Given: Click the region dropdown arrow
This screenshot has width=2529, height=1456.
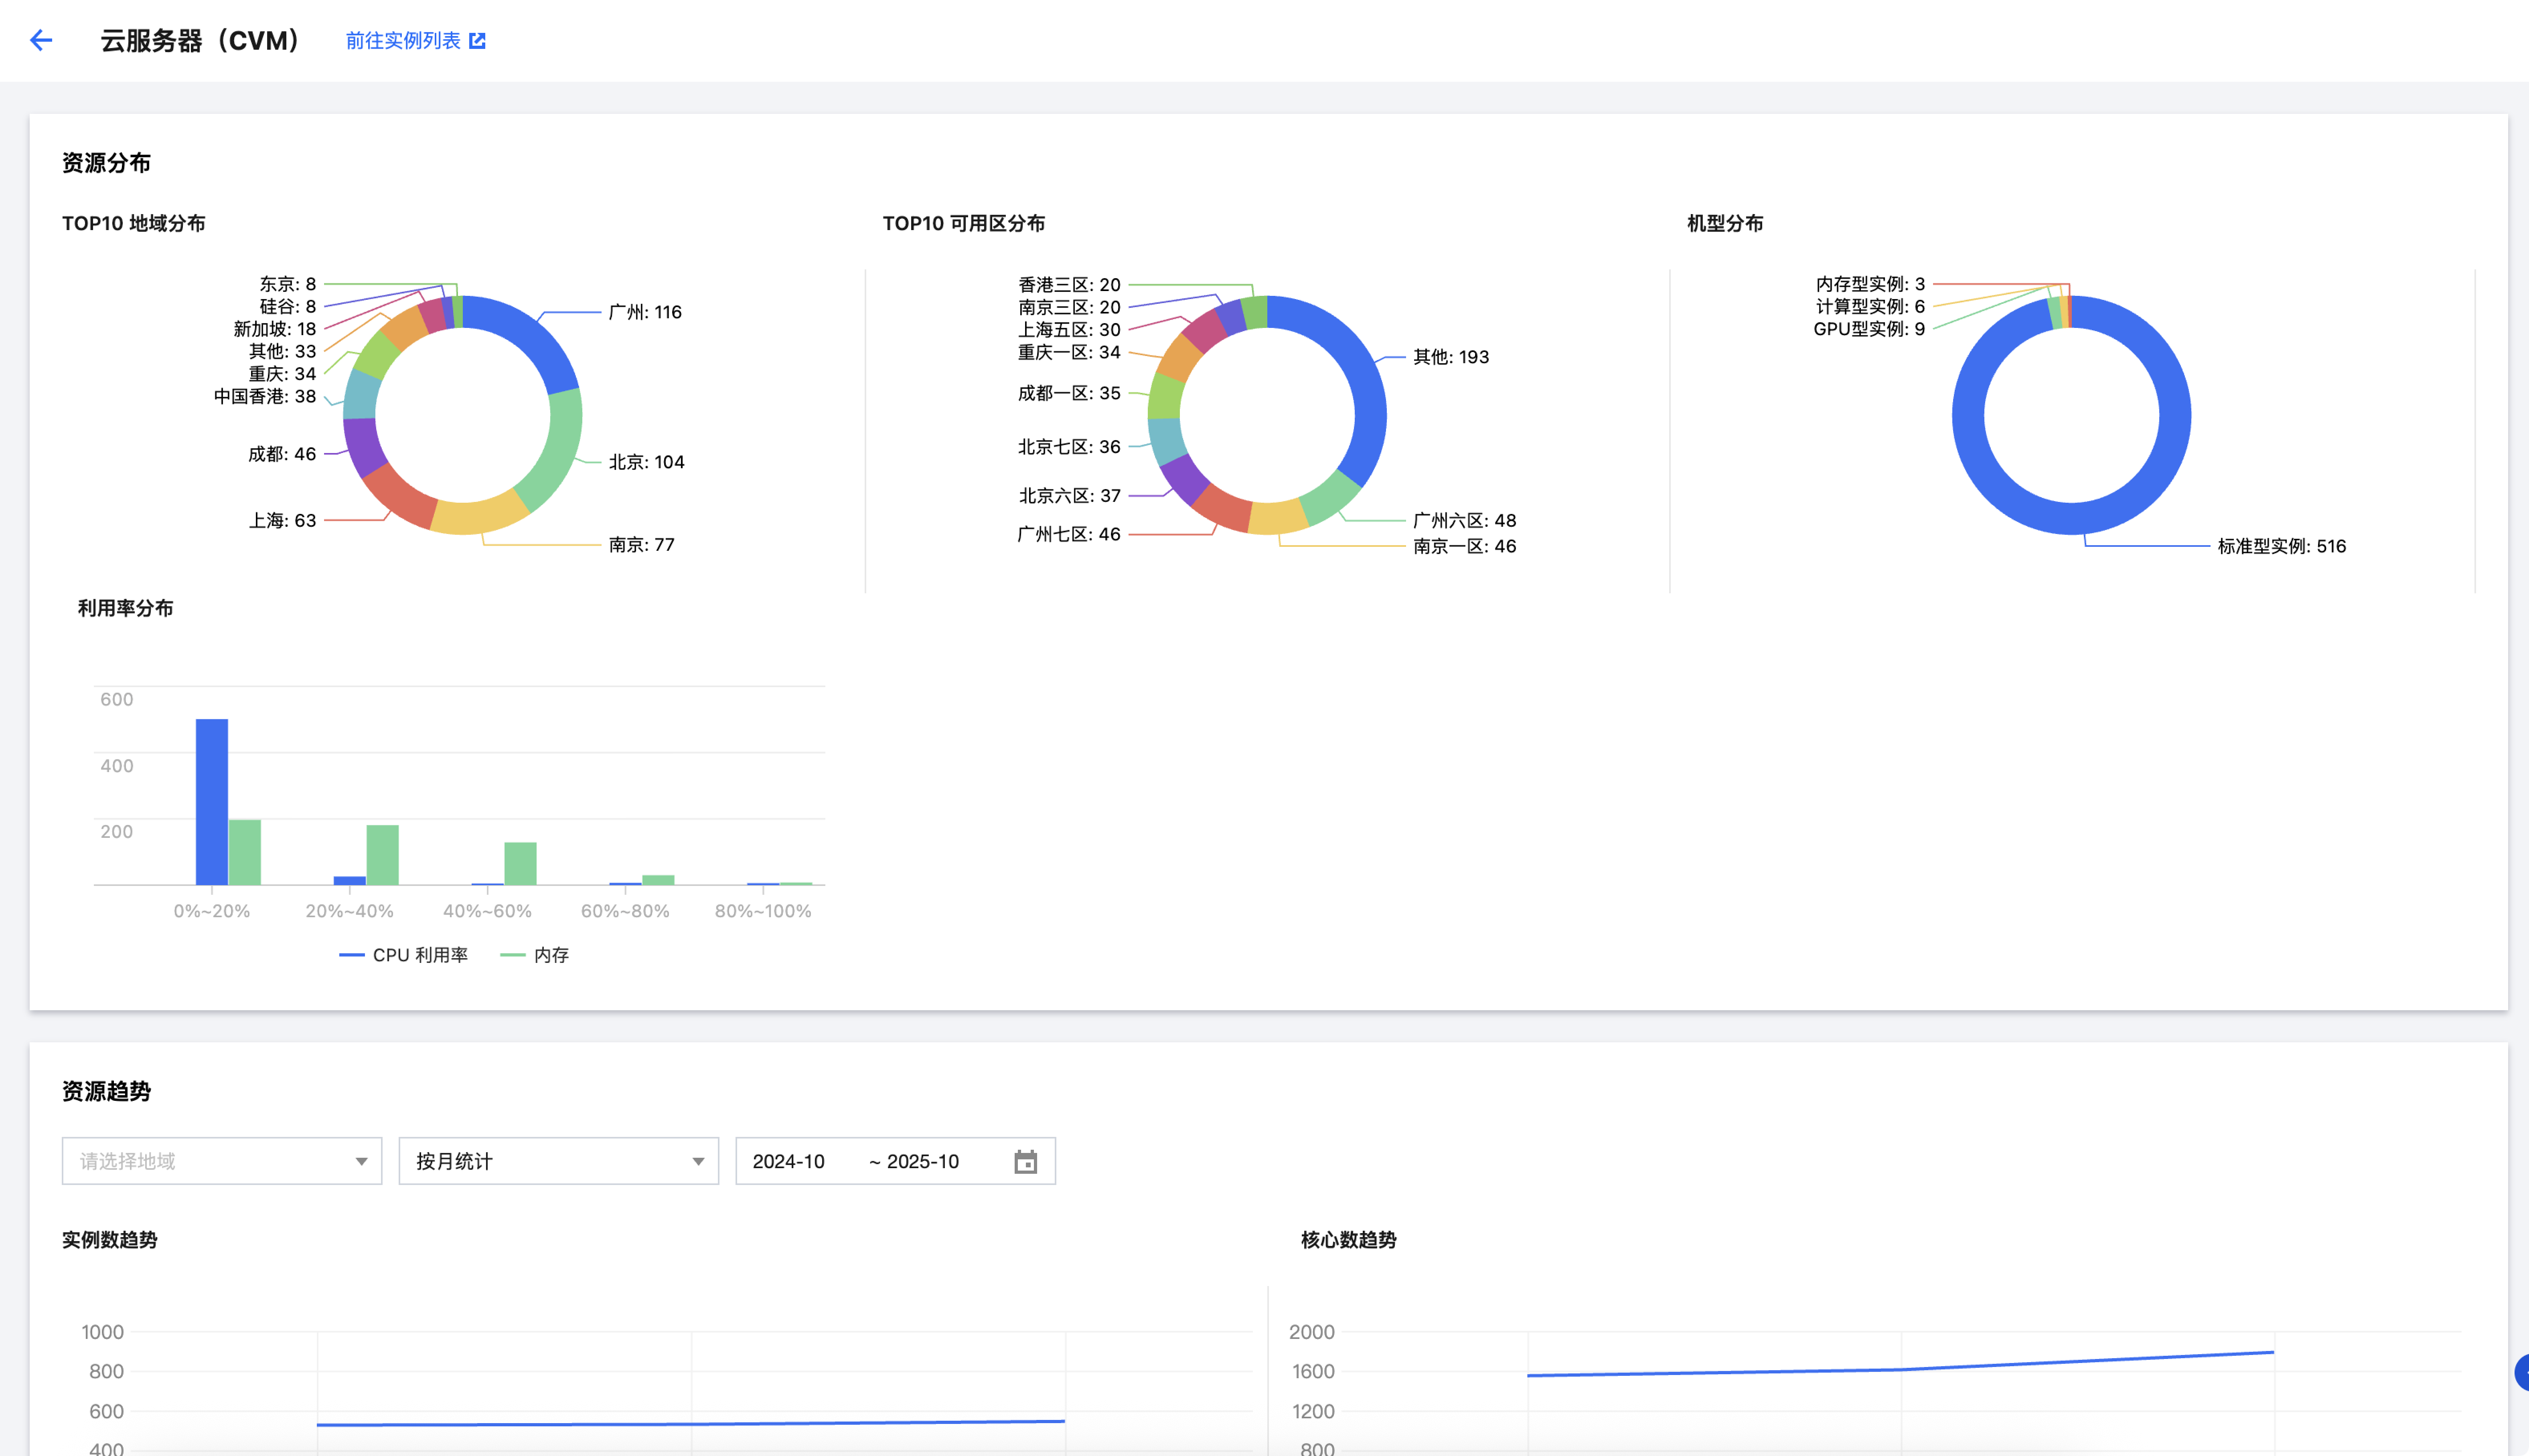Looking at the screenshot, I should 361,1161.
